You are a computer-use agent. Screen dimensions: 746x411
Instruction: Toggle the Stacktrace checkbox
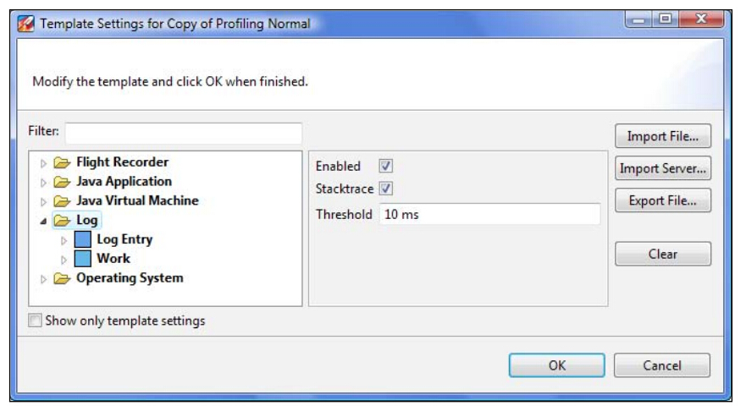click(x=386, y=189)
